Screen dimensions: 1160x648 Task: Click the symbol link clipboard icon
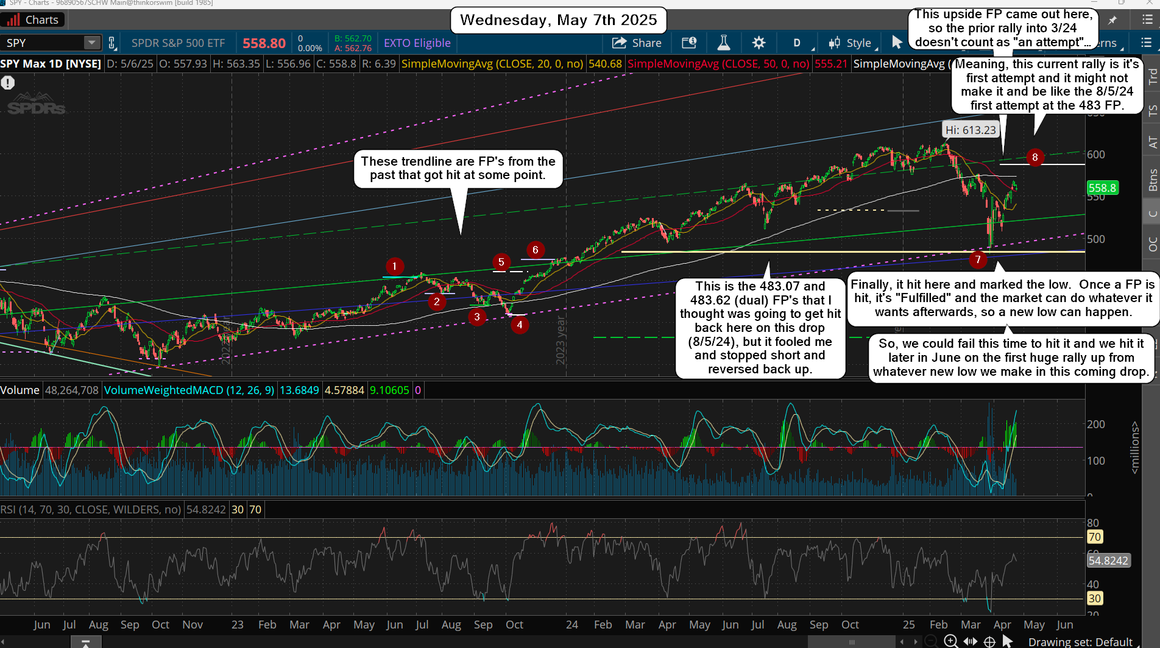[x=112, y=43]
